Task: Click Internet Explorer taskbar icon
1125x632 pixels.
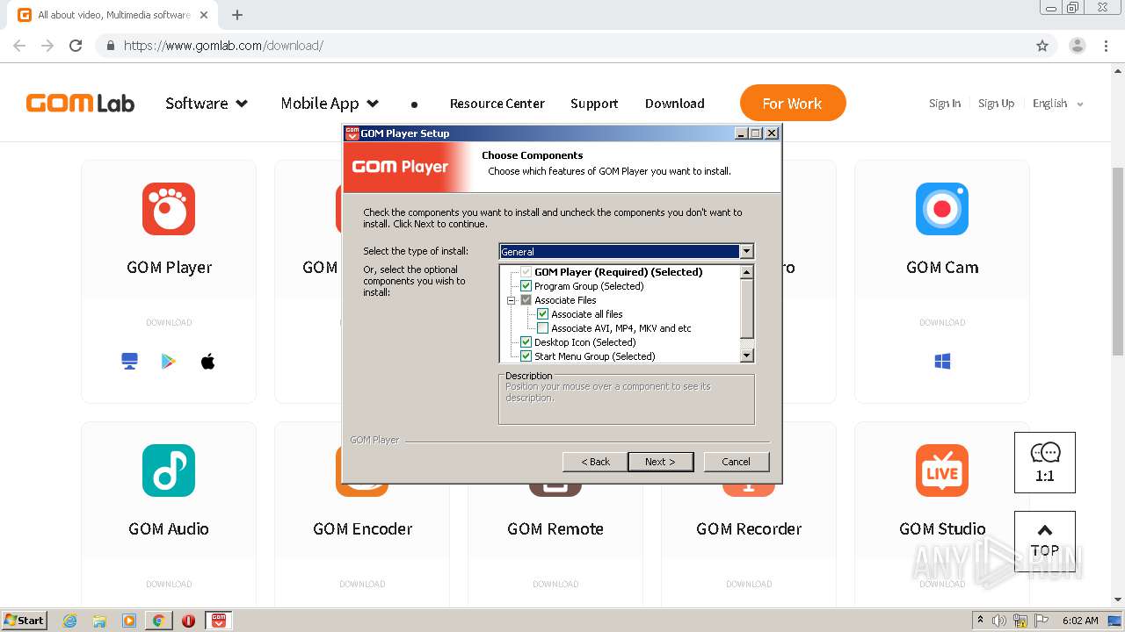Action: point(69,621)
